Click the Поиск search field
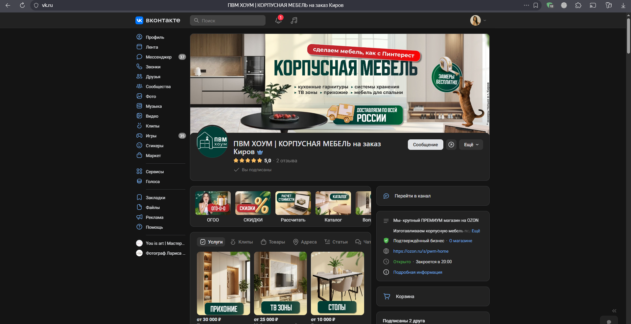631x324 pixels. click(228, 20)
